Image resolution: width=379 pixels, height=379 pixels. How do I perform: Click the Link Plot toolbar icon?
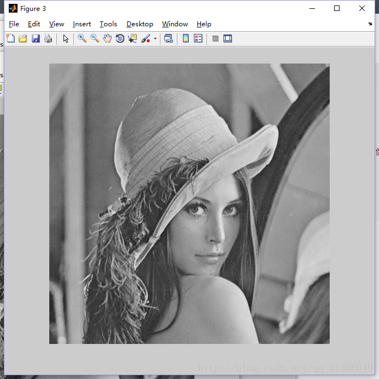click(169, 38)
